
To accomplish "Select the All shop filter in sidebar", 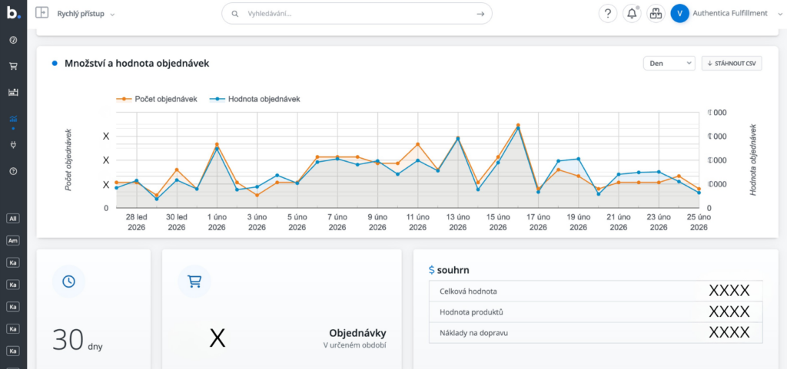I will (x=13, y=219).
